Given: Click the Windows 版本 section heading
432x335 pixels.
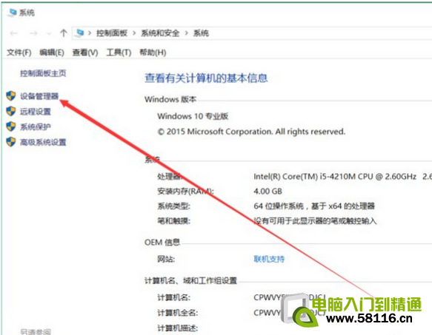Looking at the screenshot, I should click(x=170, y=99).
